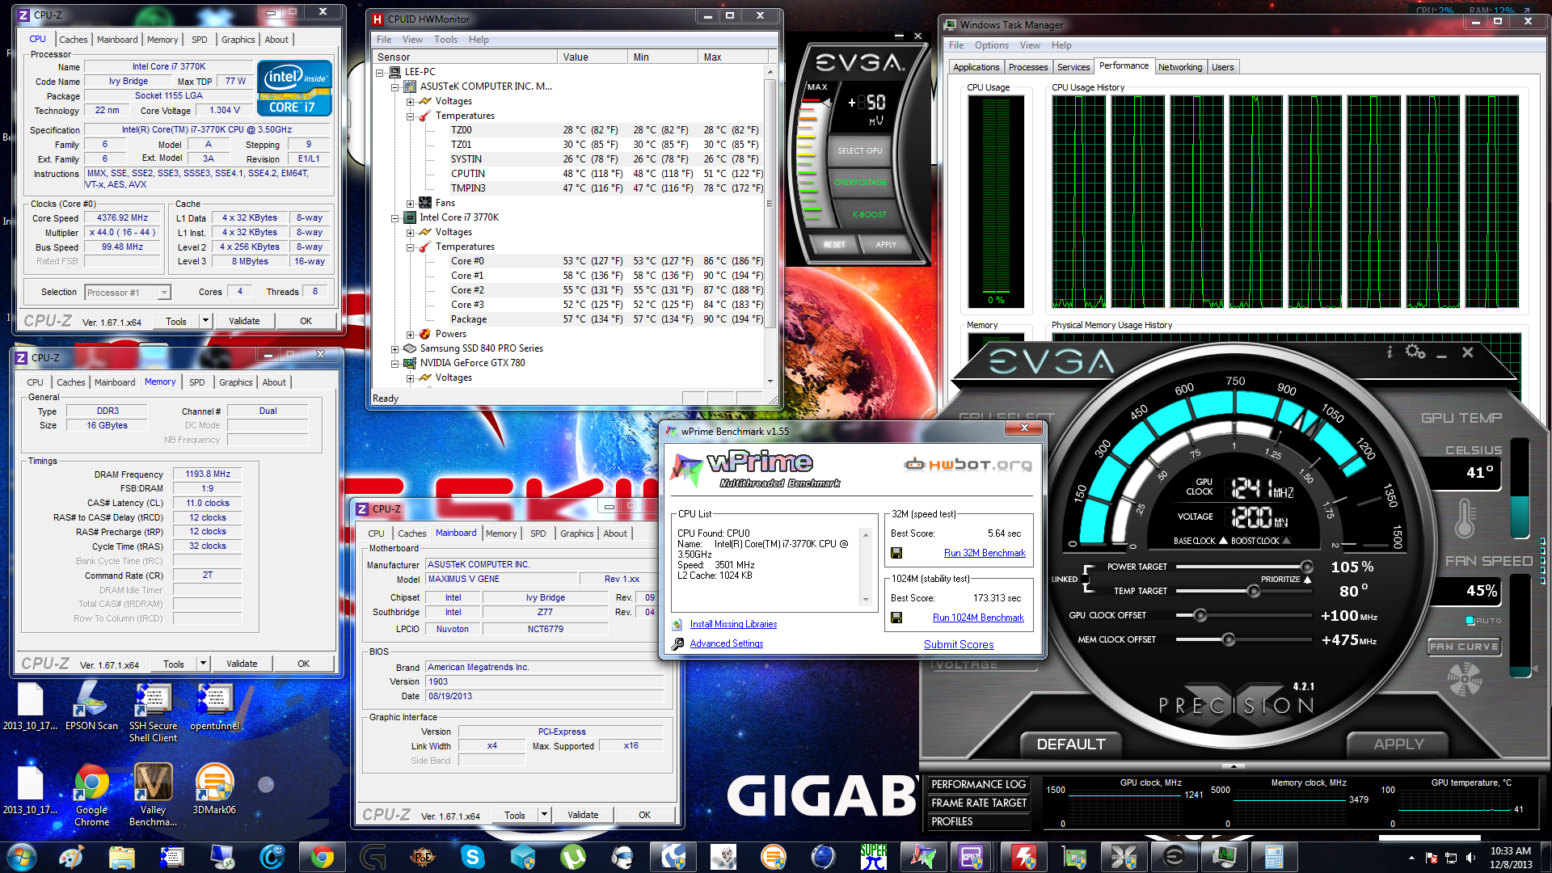Expand EVGA Precision bottom panel arrow
The image size is (1552, 873).
1234,765
